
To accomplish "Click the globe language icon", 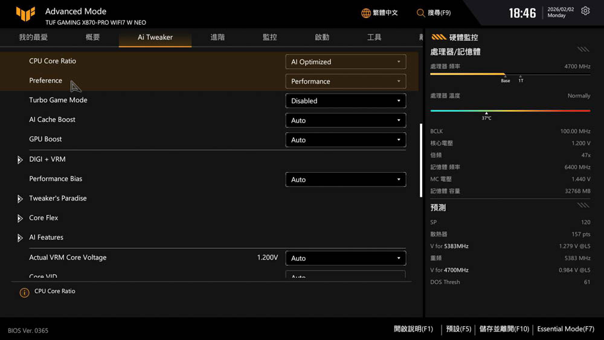I will tap(366, 13).
